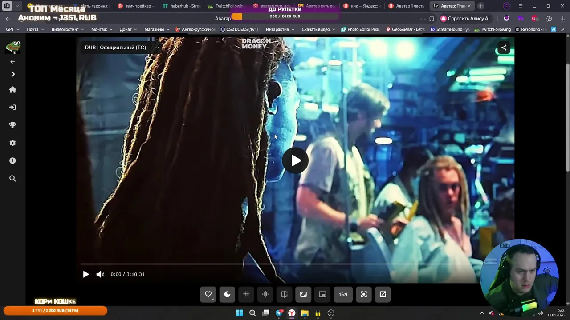This screenshot has width=570, height=320.
Task: Open the Скачать видео bookmarks folder
Action: pos(318,29)
